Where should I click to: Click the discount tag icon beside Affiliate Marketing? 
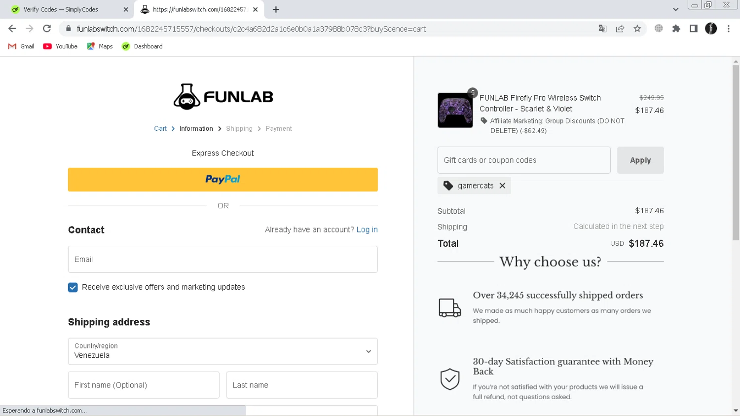484,121
